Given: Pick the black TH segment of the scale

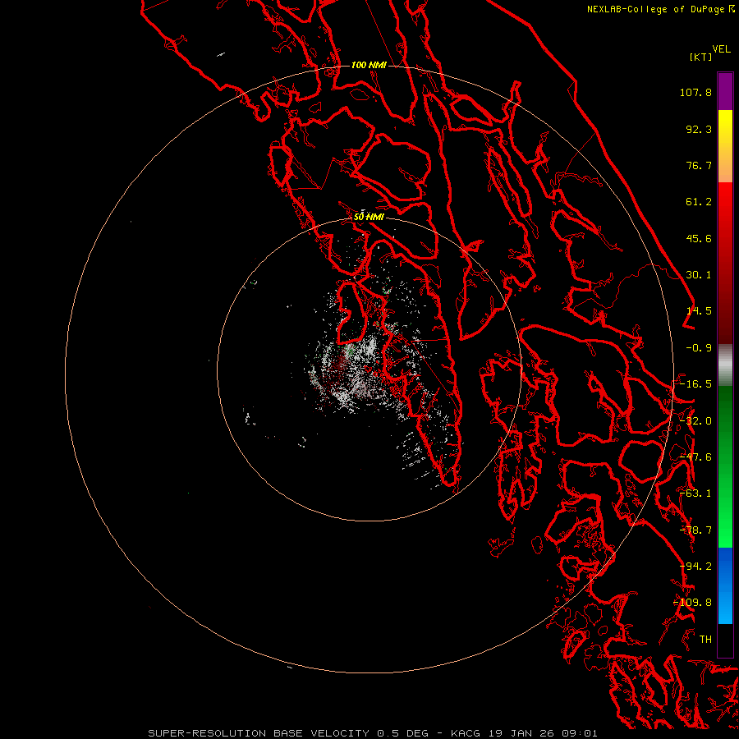Looking at the screenshot, I should pyautogui.click(x=725, y=640).
